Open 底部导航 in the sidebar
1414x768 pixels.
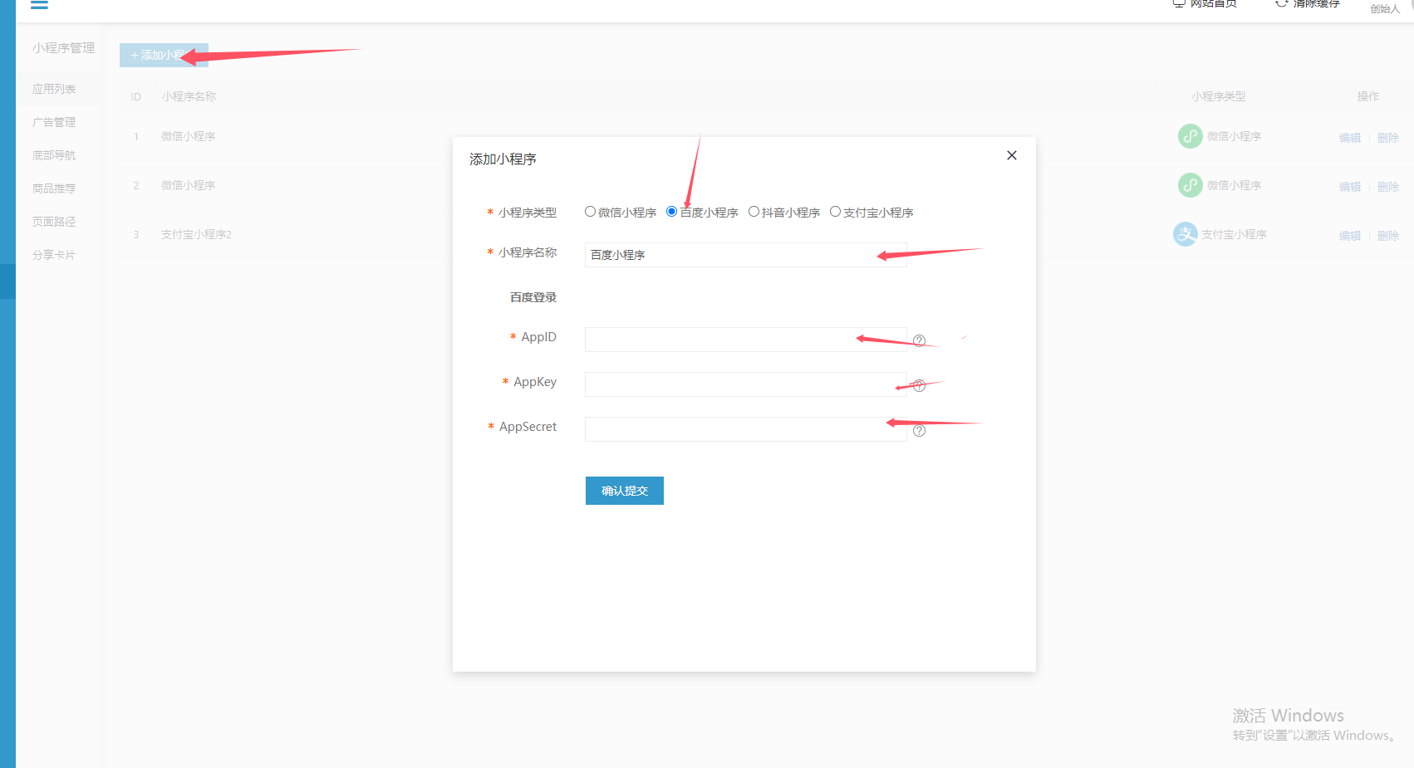(x=54, y=155)
